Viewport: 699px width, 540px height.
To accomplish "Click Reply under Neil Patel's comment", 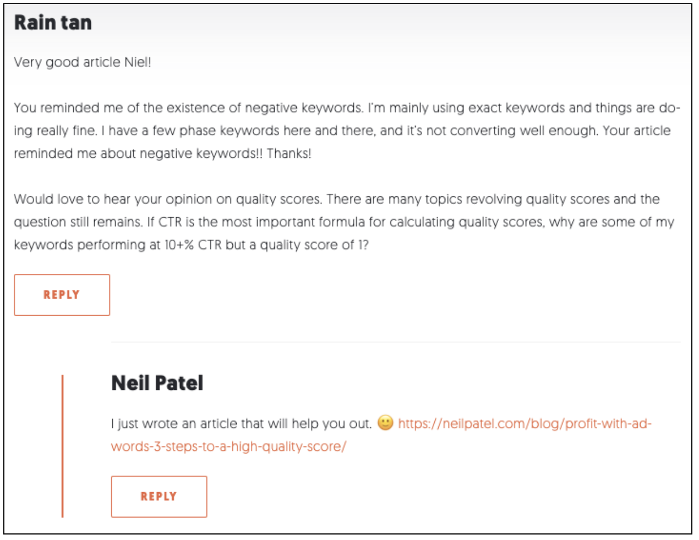I will pos(159,497).
